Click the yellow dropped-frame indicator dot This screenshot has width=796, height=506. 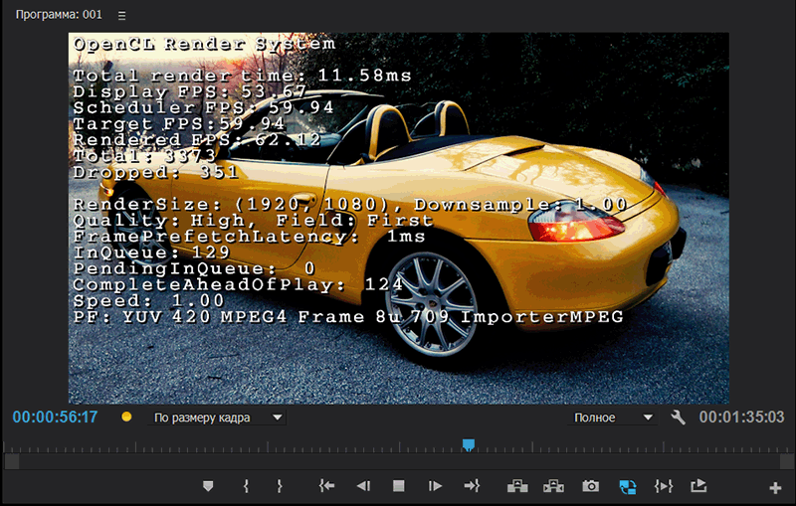126,417
